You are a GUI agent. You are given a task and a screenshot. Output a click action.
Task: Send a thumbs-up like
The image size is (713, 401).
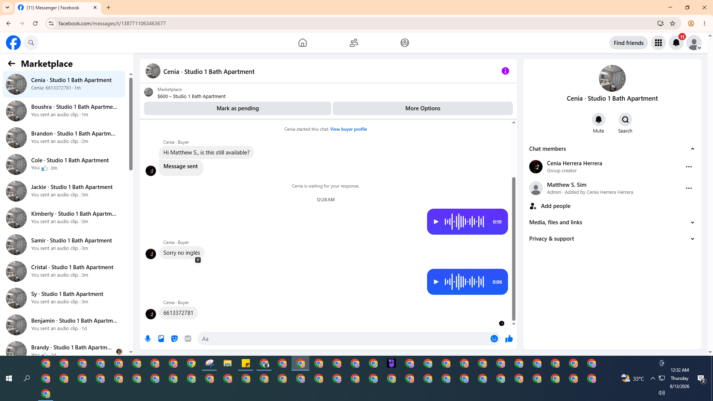pos(509,339)
